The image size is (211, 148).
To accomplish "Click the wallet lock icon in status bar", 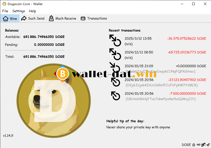I will point(194,145).
